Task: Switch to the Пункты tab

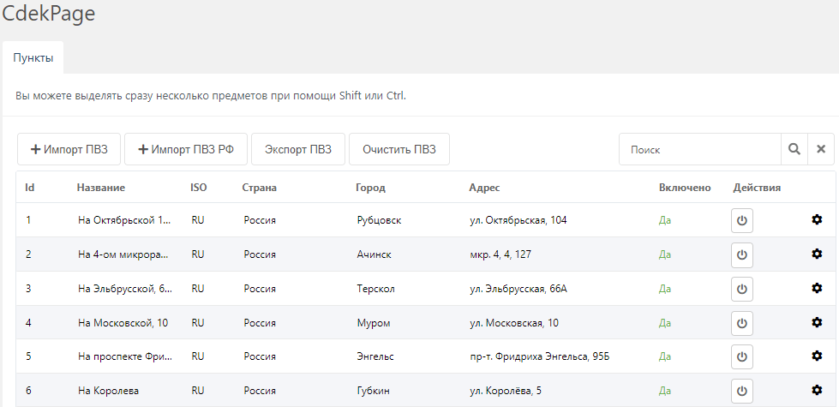Action: point(33,57)
